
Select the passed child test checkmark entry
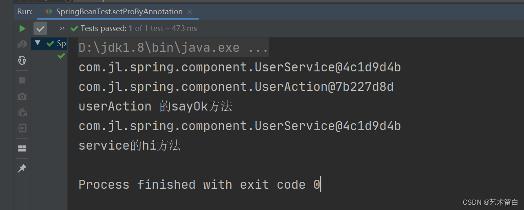pyautogui.click(x=61, y=56)
